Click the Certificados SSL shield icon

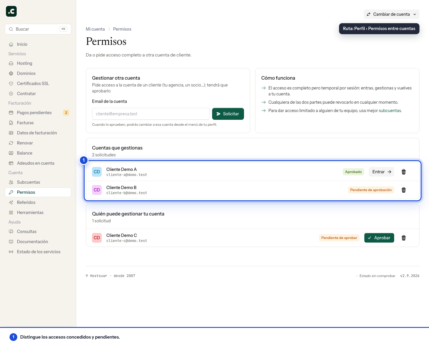tap(11, 84)
